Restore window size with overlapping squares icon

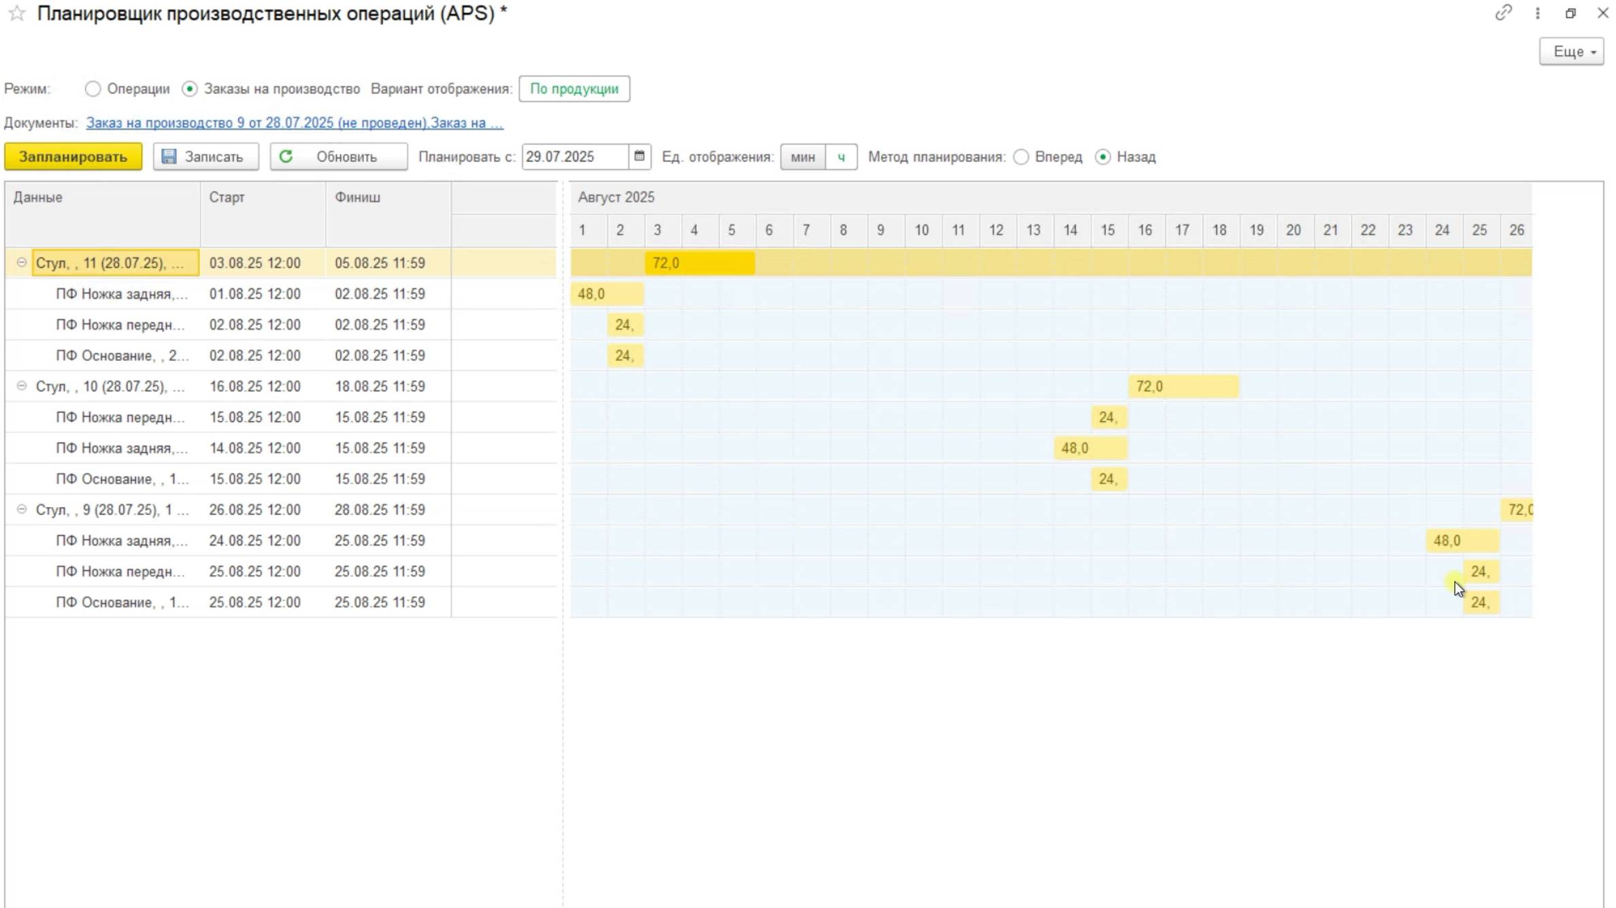coord(1570,13)
